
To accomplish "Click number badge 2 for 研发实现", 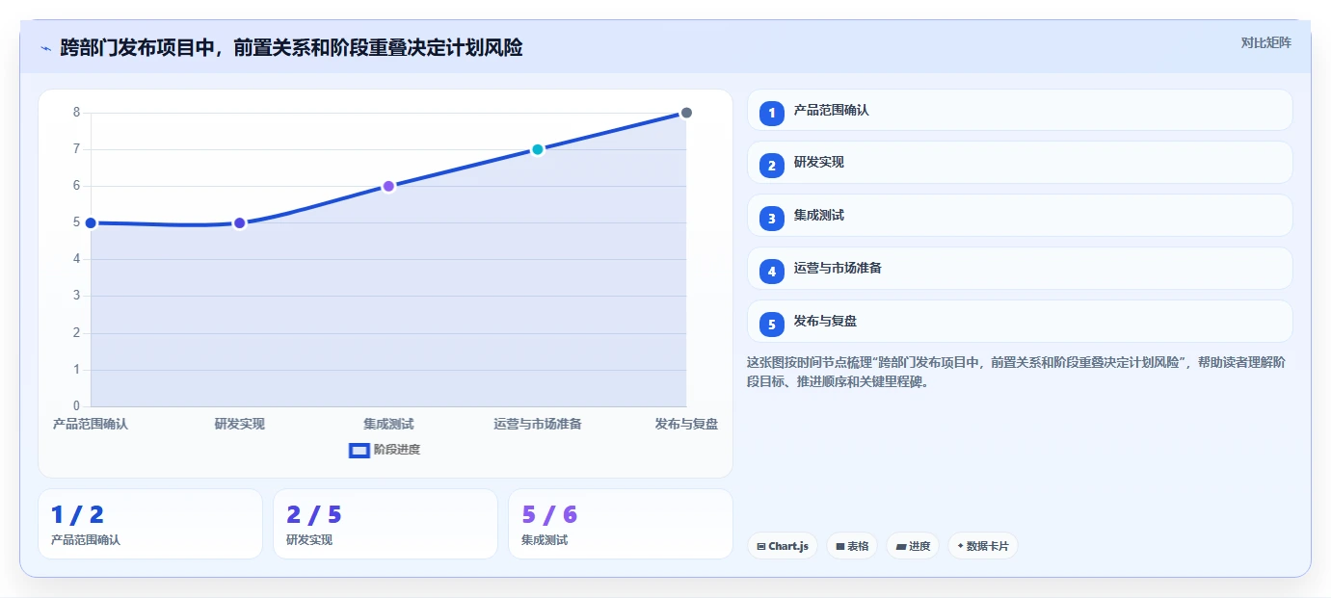I will click(771, 166).
